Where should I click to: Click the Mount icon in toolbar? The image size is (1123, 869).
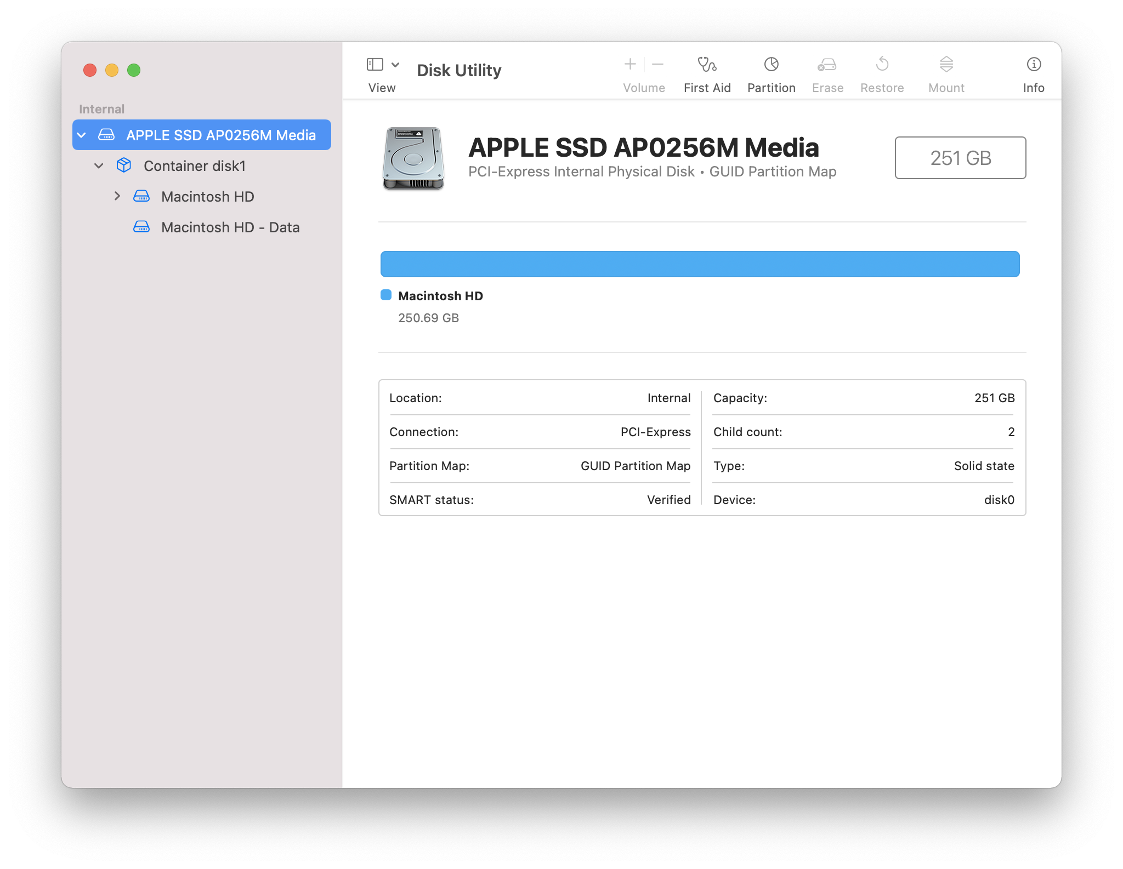pos(946,64)
